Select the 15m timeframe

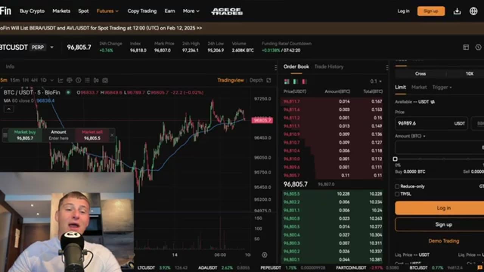point(15,80)
